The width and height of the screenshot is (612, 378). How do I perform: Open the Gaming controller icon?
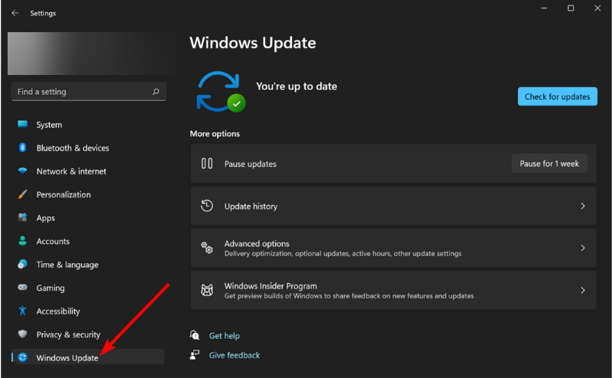[23, 288]
